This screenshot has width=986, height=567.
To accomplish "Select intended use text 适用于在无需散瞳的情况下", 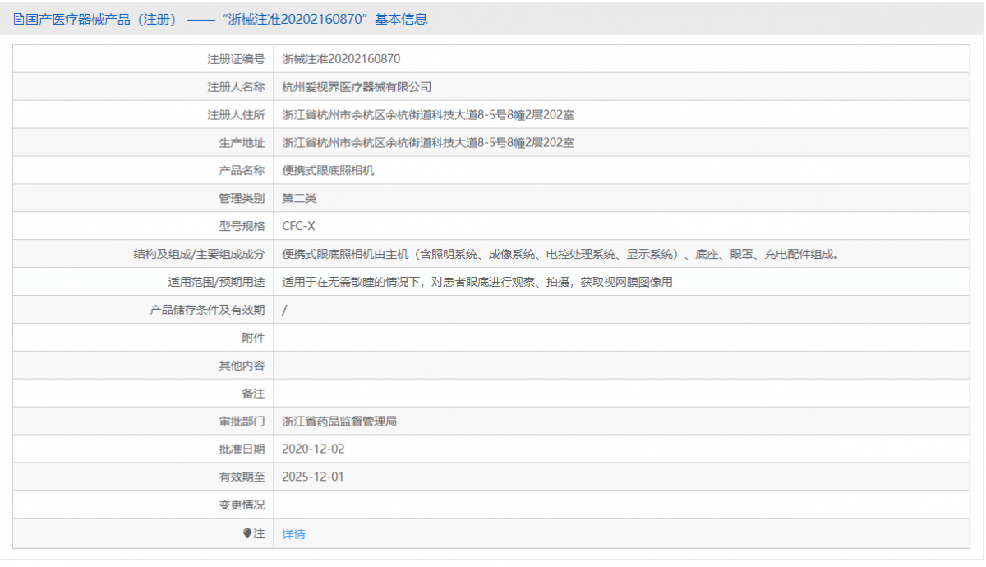I will [x=477, y=283].
